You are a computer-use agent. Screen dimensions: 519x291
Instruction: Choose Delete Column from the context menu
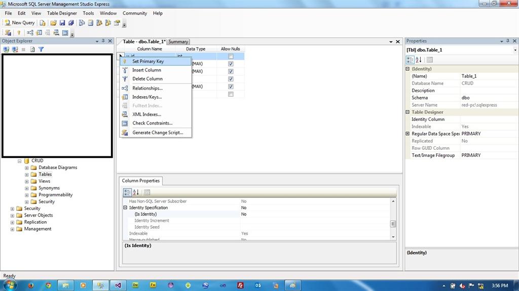156,79
